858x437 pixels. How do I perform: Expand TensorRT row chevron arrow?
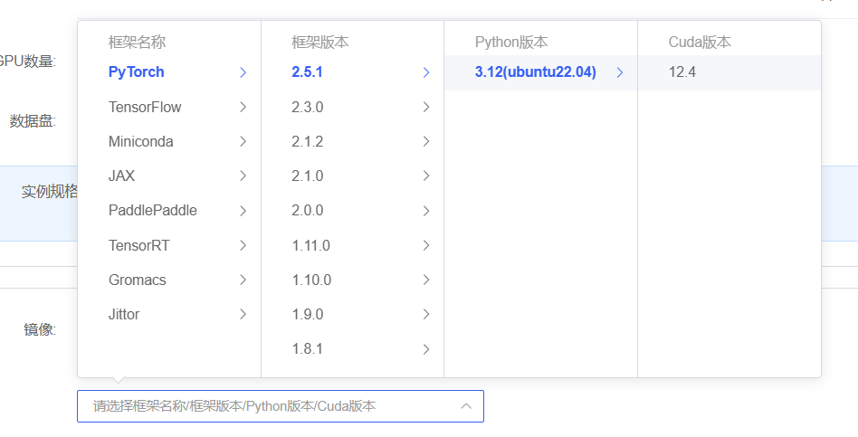[x=243, y=245]
